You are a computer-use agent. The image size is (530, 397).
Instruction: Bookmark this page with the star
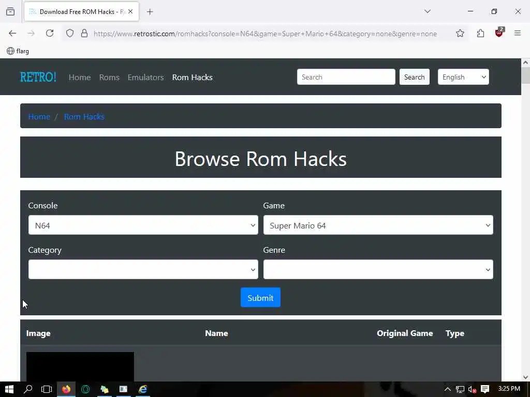pyautogui.click(x=460, y=33)
